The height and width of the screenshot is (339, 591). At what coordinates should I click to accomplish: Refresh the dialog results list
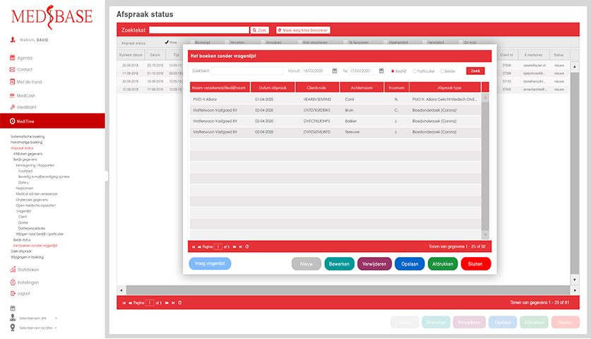click(x=247, y=246)
